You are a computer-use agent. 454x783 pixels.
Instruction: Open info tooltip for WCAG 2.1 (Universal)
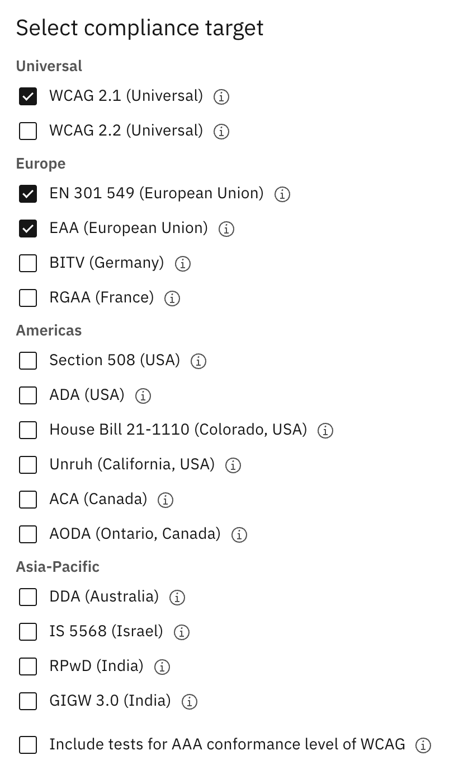coord(221,96)
